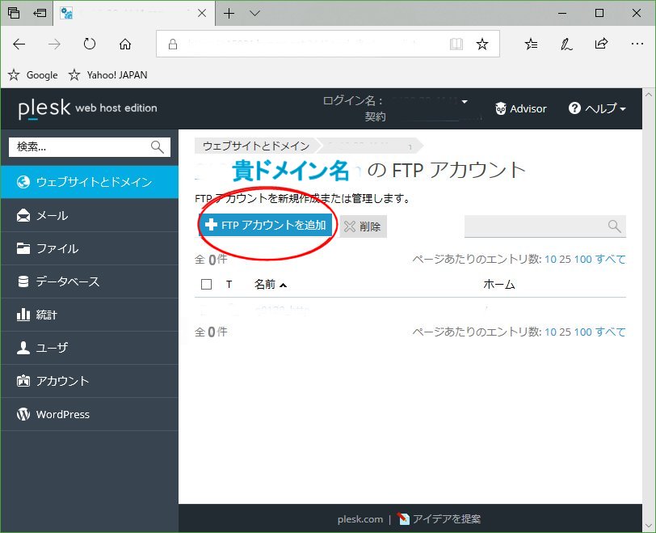
Task: Open the WordPress toolkit from the sidebar
Action: [x=52, y=413]
